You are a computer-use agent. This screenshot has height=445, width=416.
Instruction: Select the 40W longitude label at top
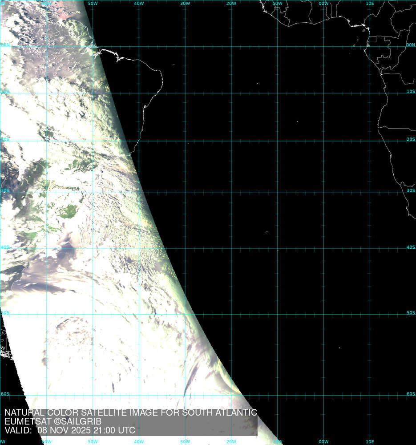point(139,4)
